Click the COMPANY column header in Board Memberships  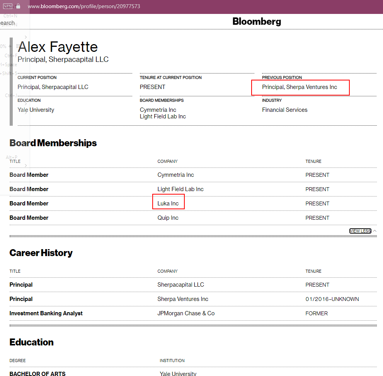(x=168, y=161)
